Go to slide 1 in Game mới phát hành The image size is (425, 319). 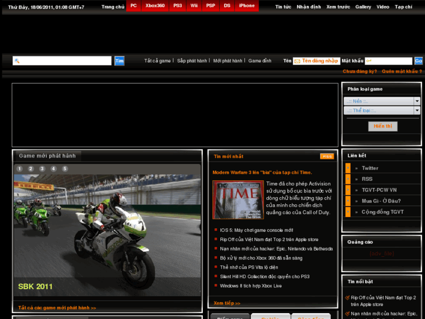coord(19,169)
